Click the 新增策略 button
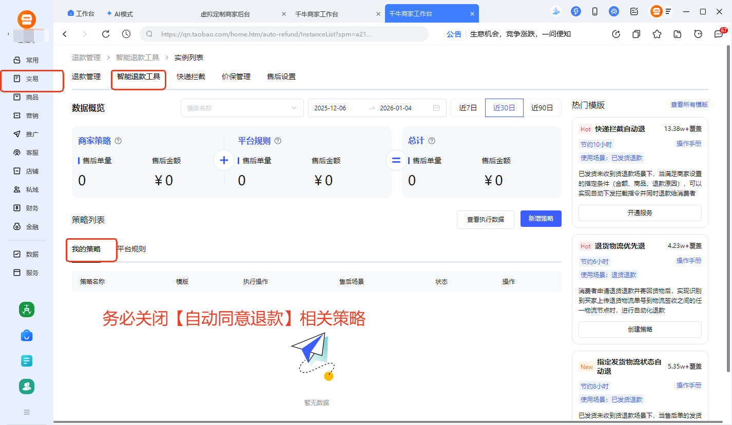The height and width of the screenshot is (425, 732). (541, 219)
